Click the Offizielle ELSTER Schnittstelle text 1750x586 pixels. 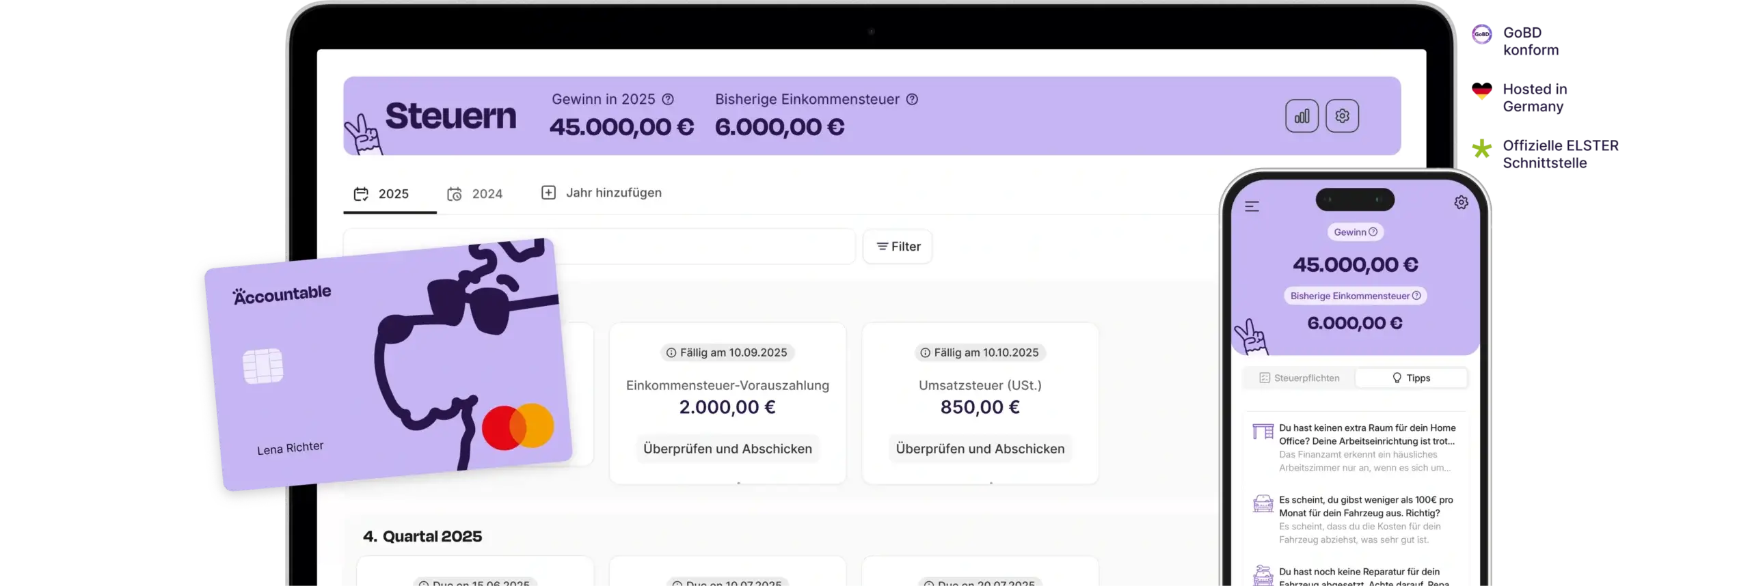pyautogui.click(x=1560, y=154)
